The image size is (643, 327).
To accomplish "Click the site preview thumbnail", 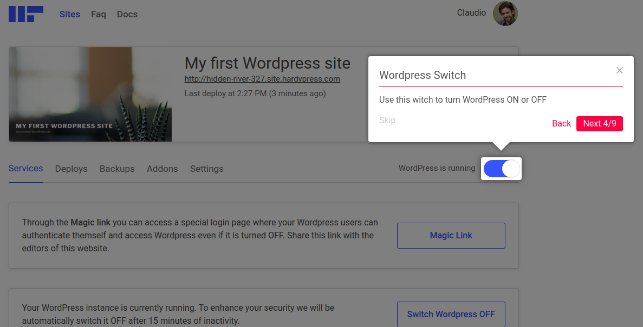I will (x=90, y=95).
